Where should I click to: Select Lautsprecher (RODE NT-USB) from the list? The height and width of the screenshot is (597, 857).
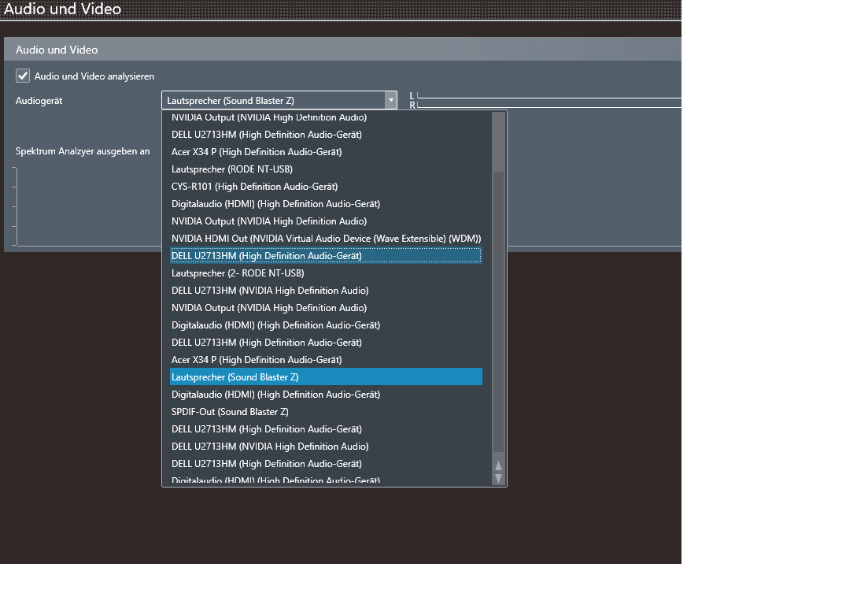326,169
